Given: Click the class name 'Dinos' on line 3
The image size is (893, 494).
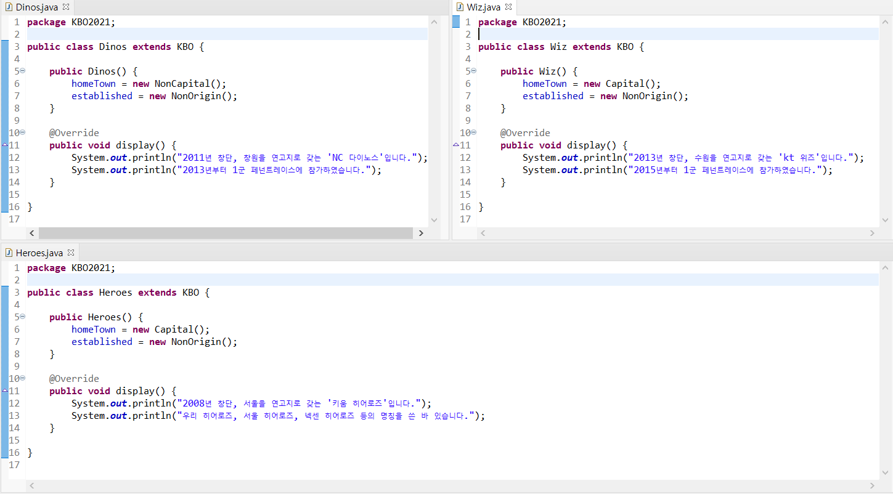Looking at the screenshot, I should point(113,46).
